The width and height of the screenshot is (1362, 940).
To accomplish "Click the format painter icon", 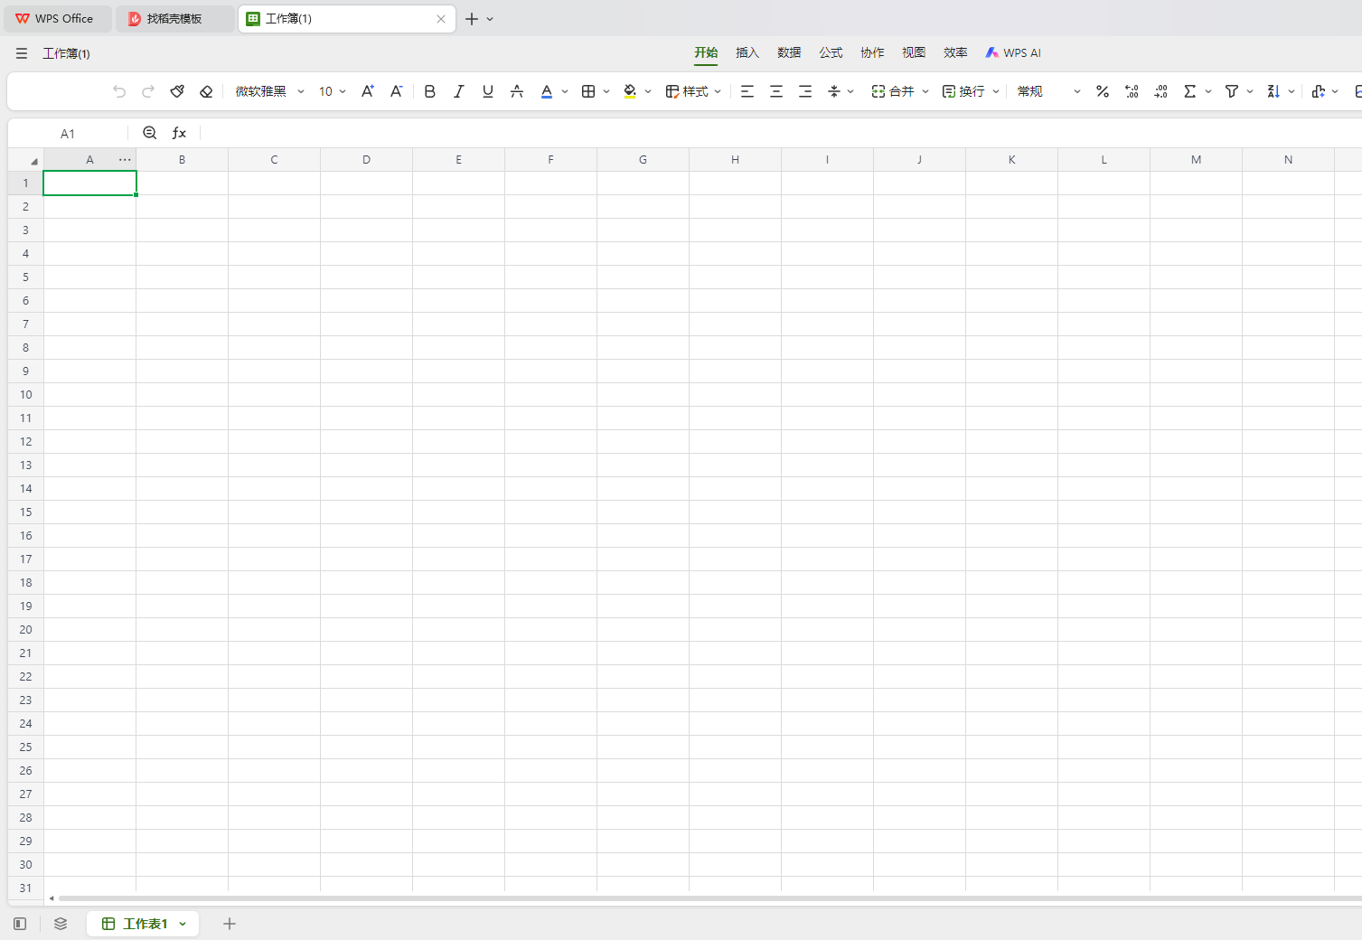I will 177,91.
